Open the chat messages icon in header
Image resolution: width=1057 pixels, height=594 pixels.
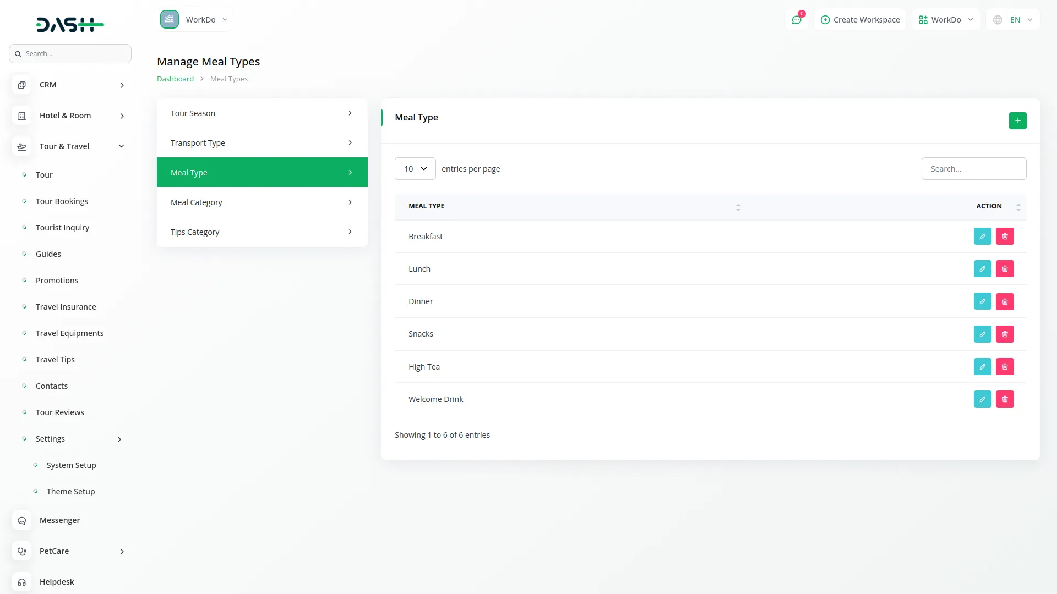pyautogui.click(x=796, y=20)
